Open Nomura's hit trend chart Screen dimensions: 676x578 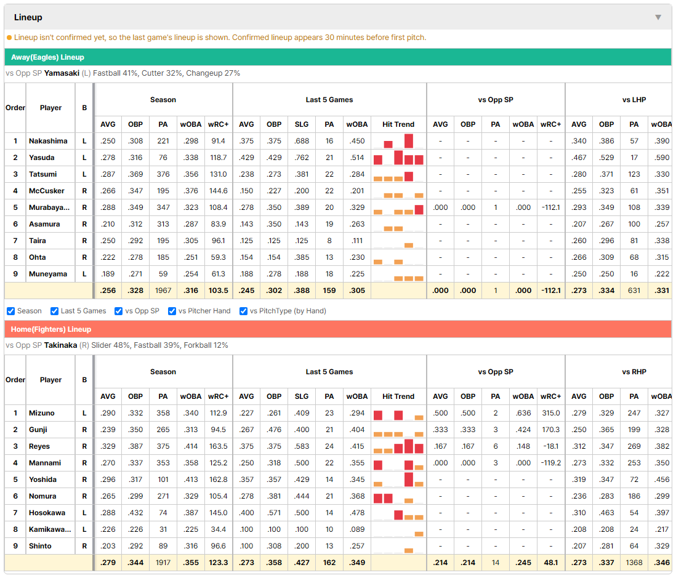pos(398,496)
